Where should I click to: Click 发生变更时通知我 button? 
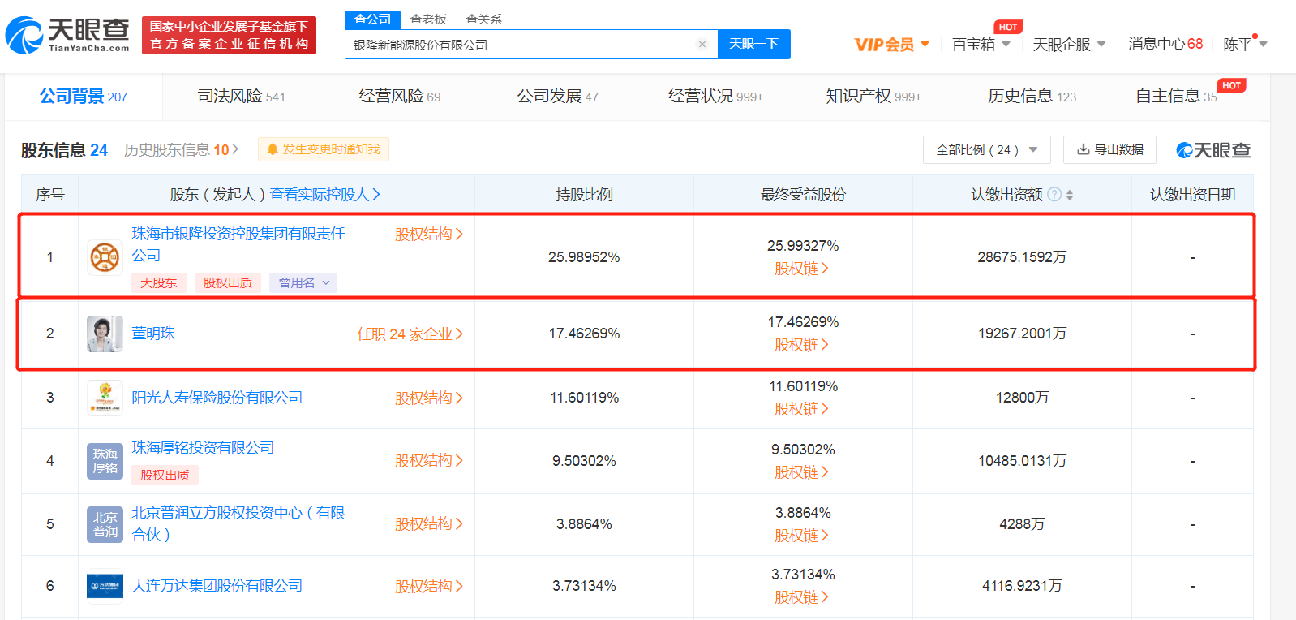coord(324,149)
